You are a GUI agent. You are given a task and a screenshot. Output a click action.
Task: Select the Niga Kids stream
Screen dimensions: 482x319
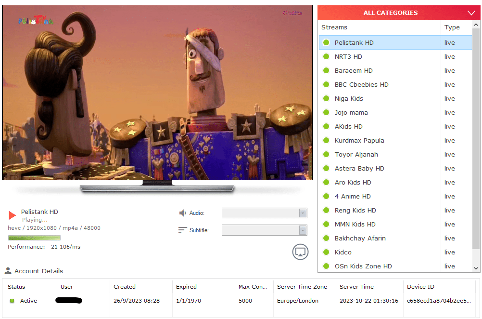(x=395, y=98)
